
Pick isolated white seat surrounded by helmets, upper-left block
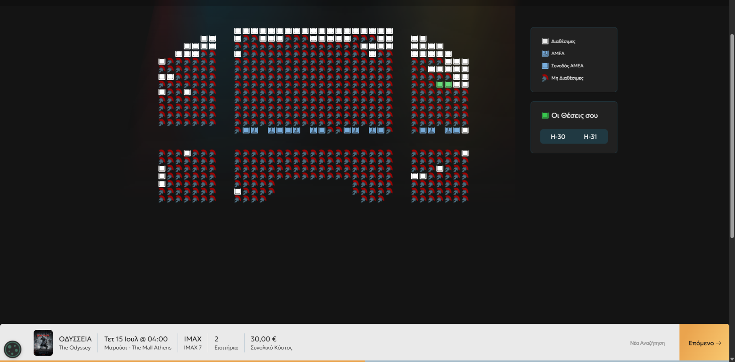(187, 92)
